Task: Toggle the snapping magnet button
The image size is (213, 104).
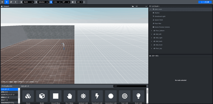Action: 51,2
